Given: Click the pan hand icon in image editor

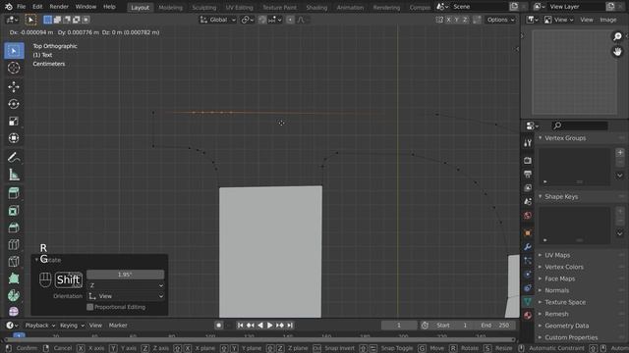Looking at the screenshot, I should click(x=617, y=51).
